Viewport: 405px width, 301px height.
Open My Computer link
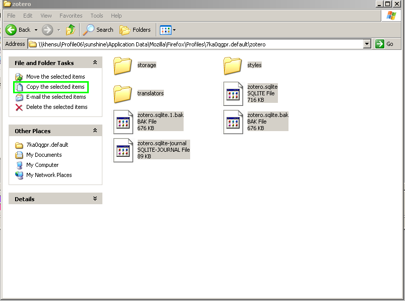(x=42, y=165)
